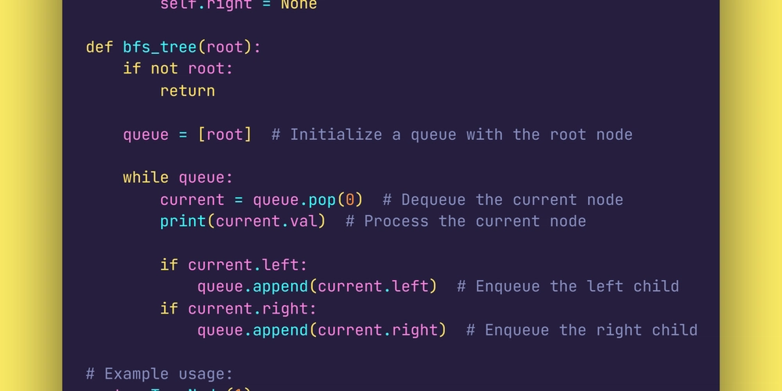Click the 'def' keyword
The image size is (782, 391).
pos(99,47)
